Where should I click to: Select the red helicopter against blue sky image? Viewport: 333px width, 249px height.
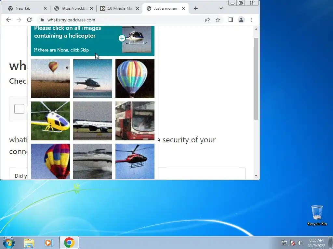pyautogui.click(x=135, y=161)
